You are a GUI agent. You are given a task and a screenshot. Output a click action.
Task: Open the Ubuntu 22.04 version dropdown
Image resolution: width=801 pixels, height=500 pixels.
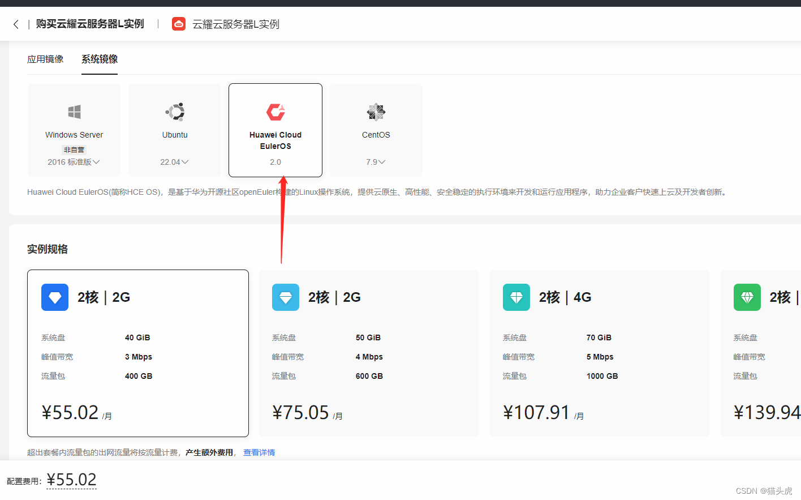pos(175,162)
